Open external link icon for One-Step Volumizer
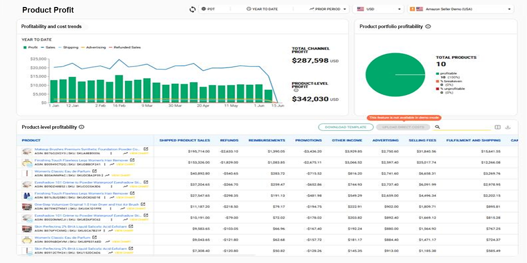The width and height of the screenshot is (527, 263). coord(143,204)
